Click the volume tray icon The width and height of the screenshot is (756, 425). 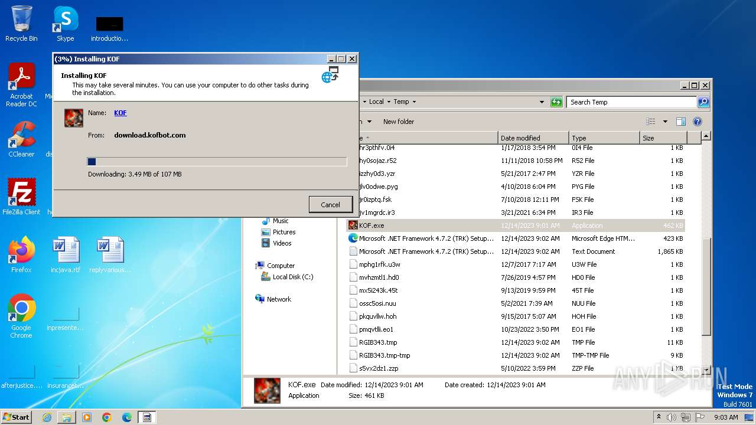pos(672,417)
